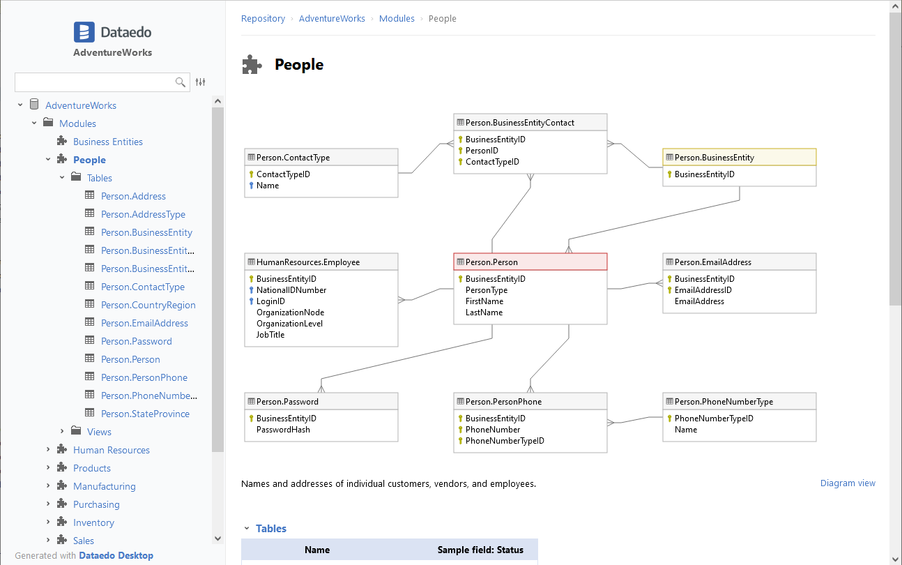
Task: Click the search magnifier icon
Action: point(181,82)
